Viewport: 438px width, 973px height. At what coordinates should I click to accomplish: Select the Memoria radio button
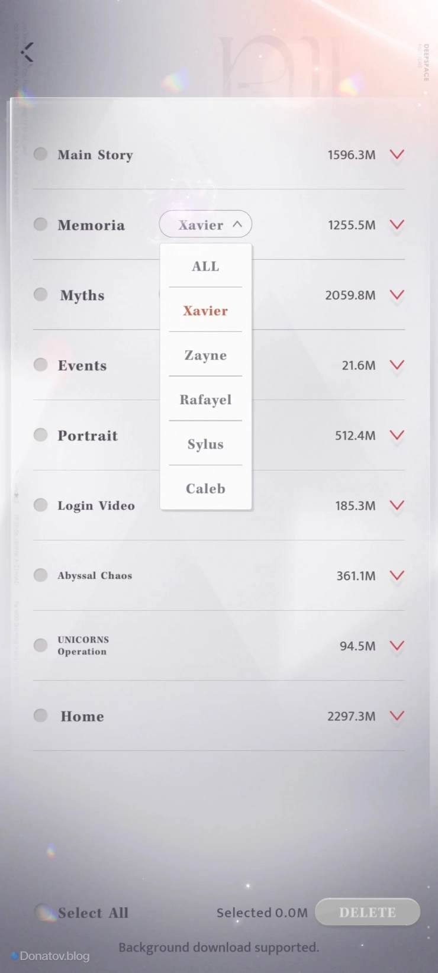40,225
